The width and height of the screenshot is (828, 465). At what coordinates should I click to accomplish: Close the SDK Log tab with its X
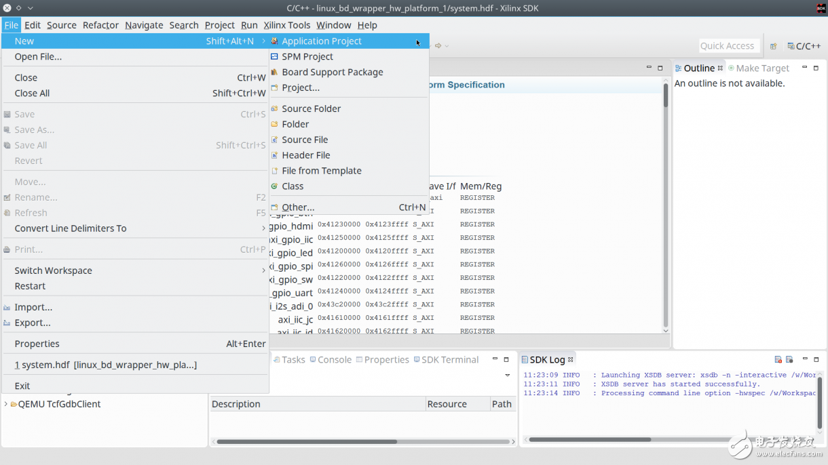[571, 360]
